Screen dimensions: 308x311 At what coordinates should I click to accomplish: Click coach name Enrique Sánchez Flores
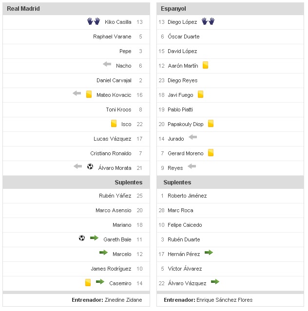pyautogui.click(x=224, y=300)
